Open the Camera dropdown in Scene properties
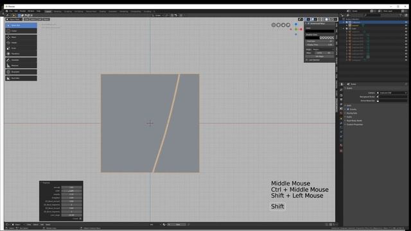411x231 pixels. [x=392, y=93]
